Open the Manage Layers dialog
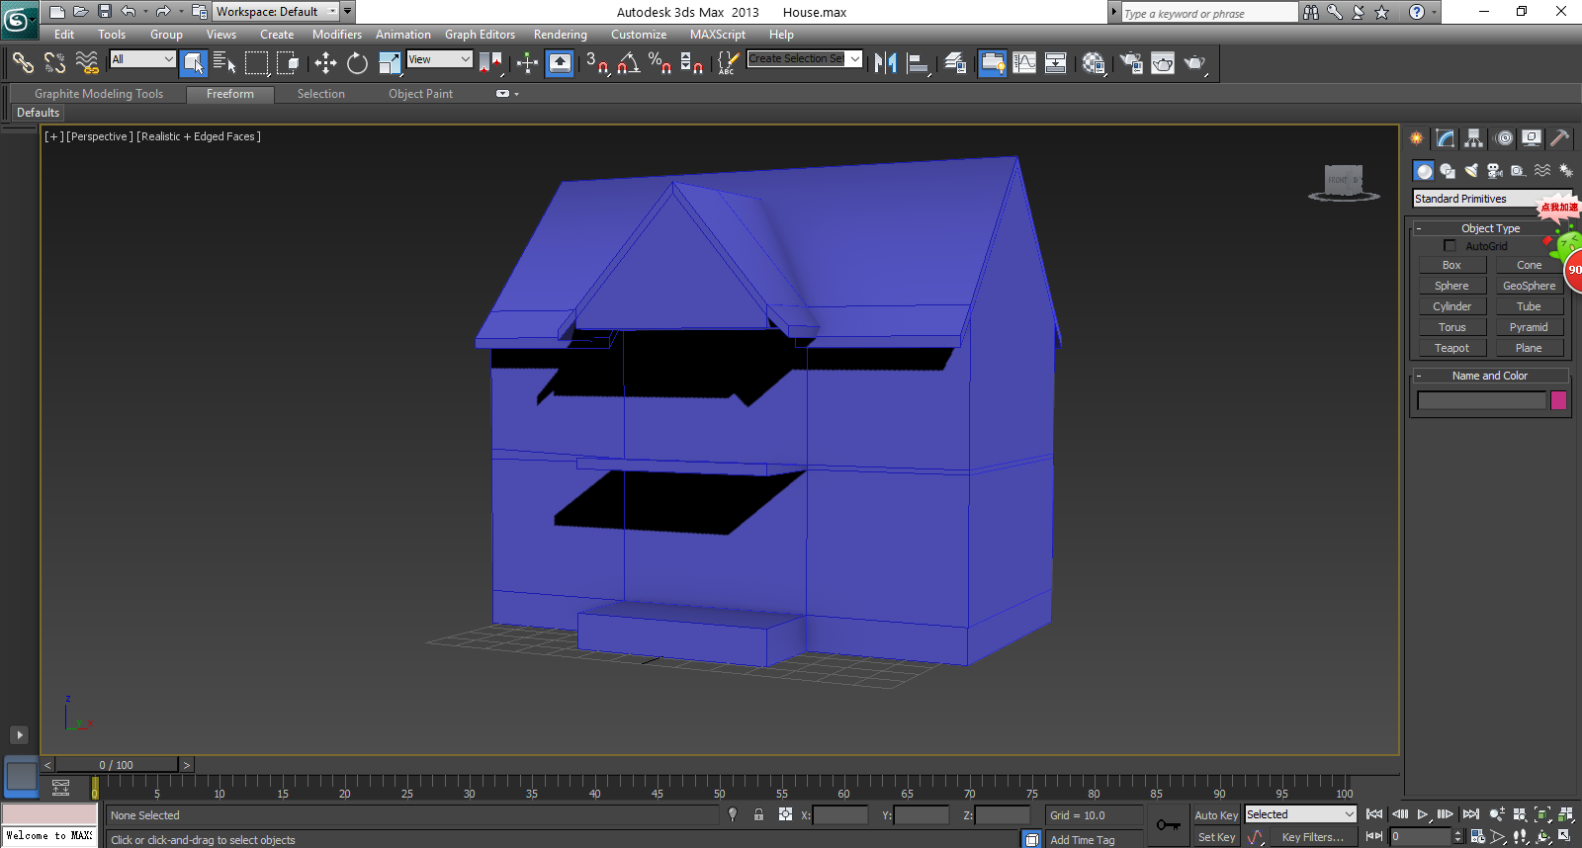Image resolution: width=1582 pixels, height=848 pixels. tap(955, 63)
